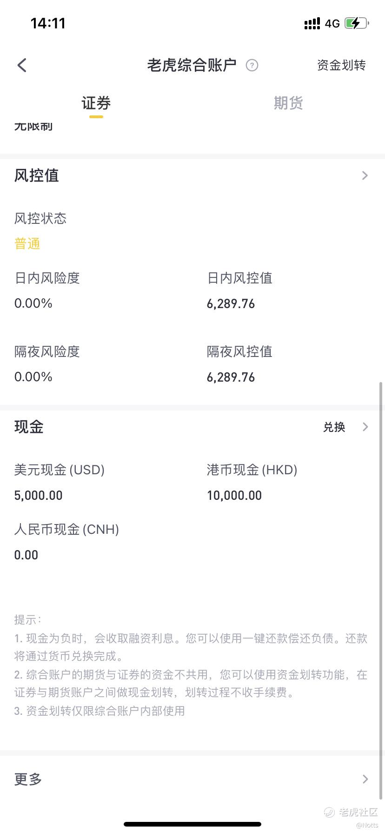Tap the 隔夜风控值 value 6,289.76

click(x=231, y=377)
